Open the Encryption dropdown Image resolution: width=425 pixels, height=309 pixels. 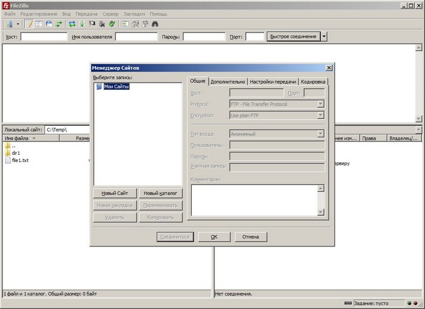[277, 115]
